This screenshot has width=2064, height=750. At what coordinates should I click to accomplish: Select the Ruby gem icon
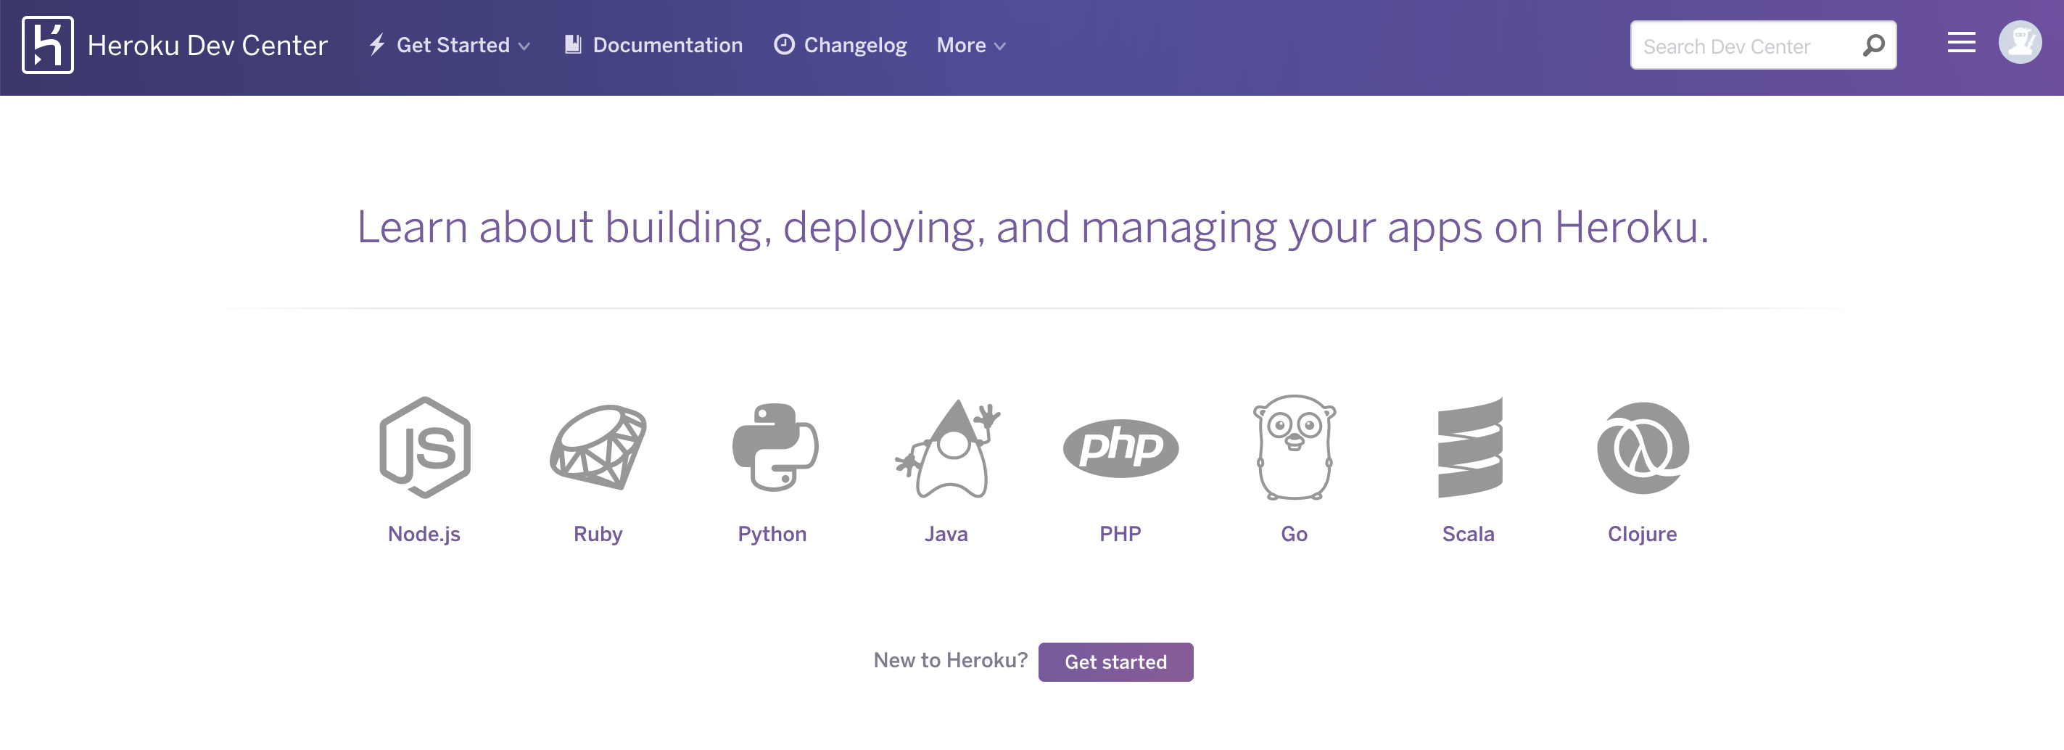[x=598, y=447]
